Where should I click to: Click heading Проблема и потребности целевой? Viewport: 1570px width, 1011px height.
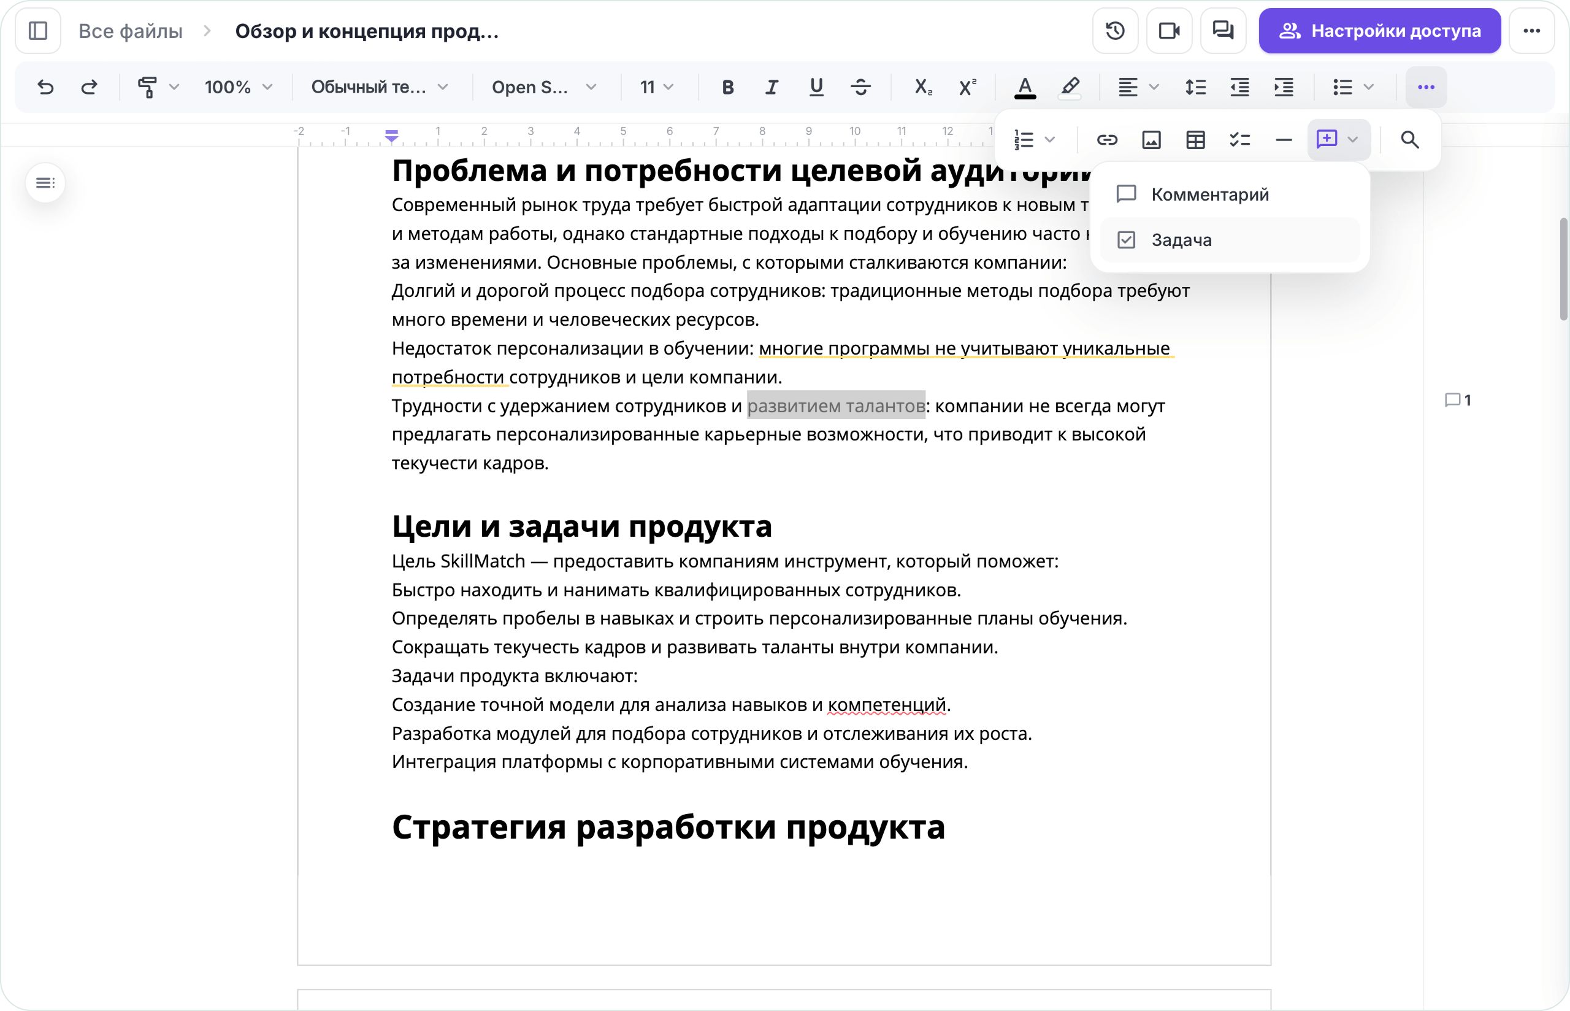click(741, 171)
